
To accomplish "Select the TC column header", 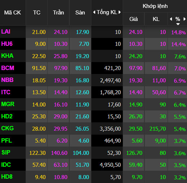I will click(x=37, y=13).
